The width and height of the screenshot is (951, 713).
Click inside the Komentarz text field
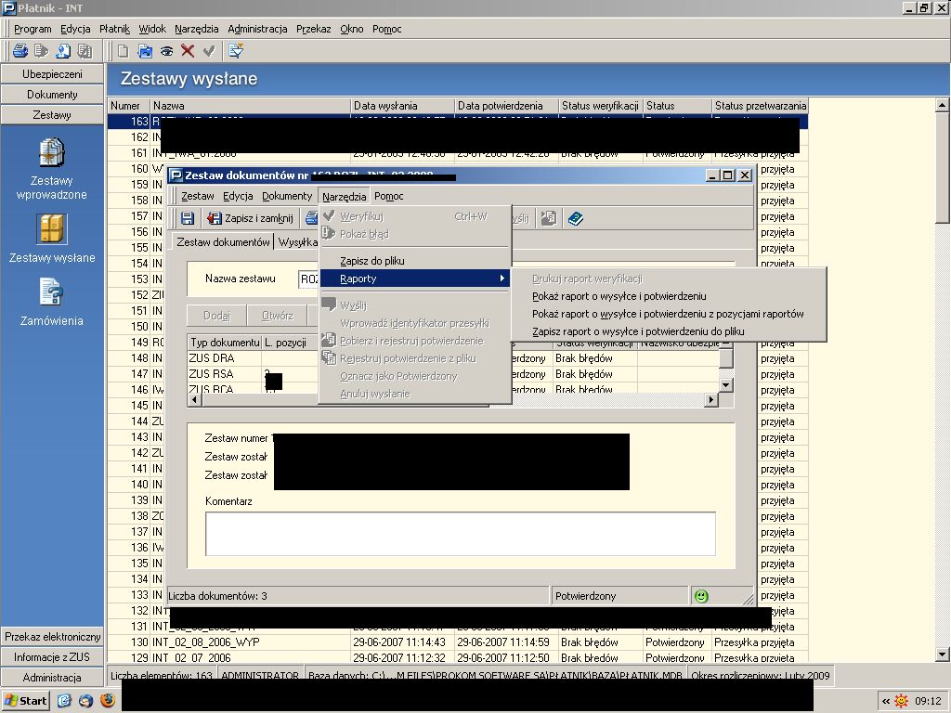click(x=461, y=534)
